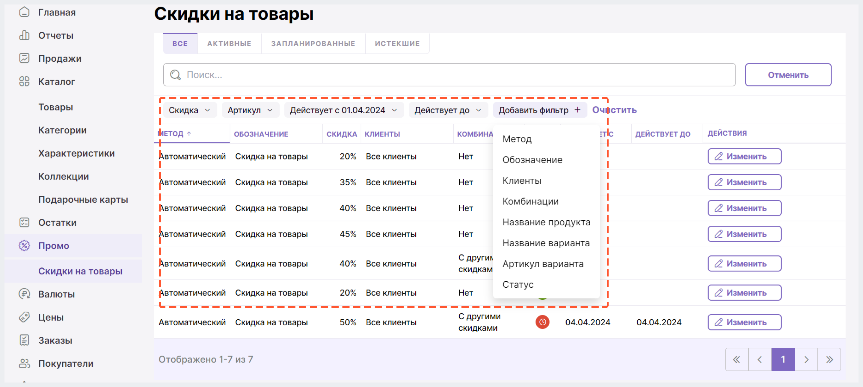Choose Метод in the filter menu
Image resolution: width=863 pixels, height=387 pixels.
pyautogui.click(x=546, y=139)
